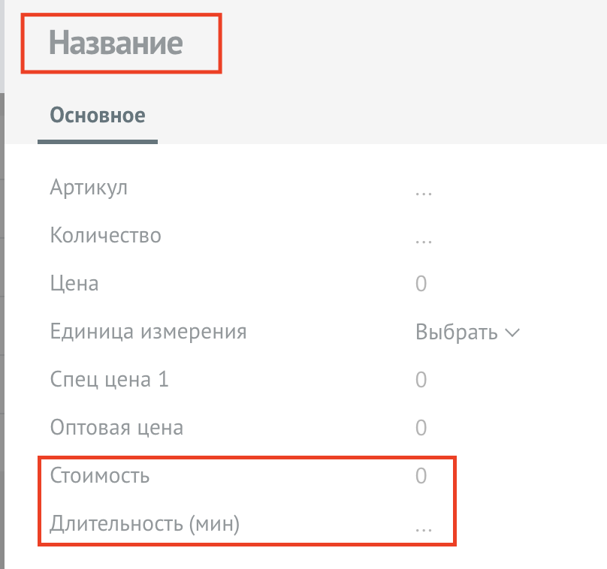Image resolution: width=607 pixels, height=569 pixels.
Task: Expand the chevron next to Выбрать
Action: 514,332
